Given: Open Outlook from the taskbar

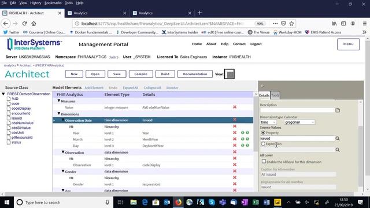Looking at the screenshot, I should pos(167,202).
